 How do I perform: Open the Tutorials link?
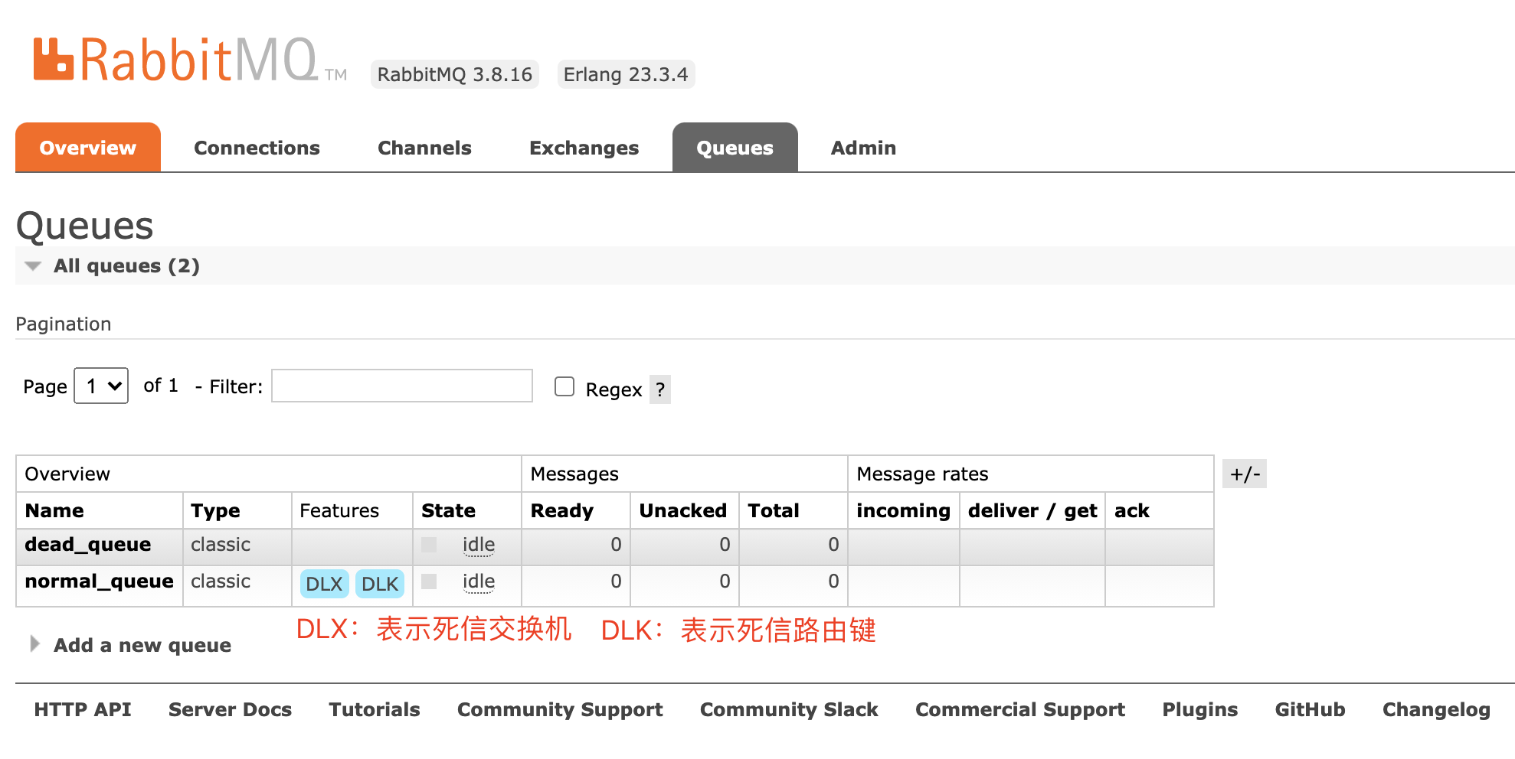click(x=375, y=709)
